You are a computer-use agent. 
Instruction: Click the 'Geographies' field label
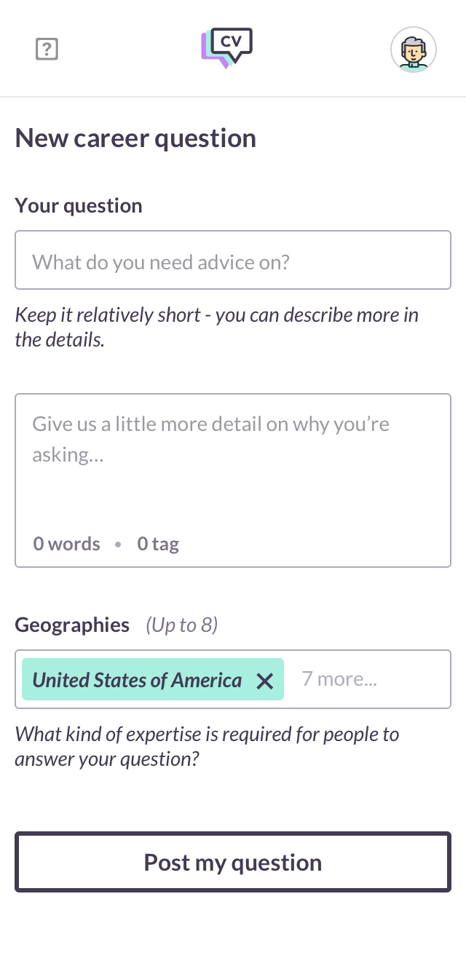[x=72, y=625]
